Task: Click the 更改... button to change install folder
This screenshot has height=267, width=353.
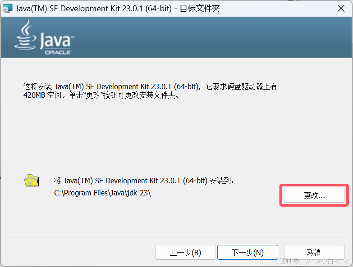Action: [314, 195]
